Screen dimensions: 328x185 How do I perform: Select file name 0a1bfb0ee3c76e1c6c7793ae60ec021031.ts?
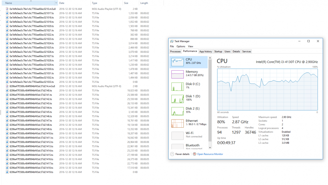point(32,73)
